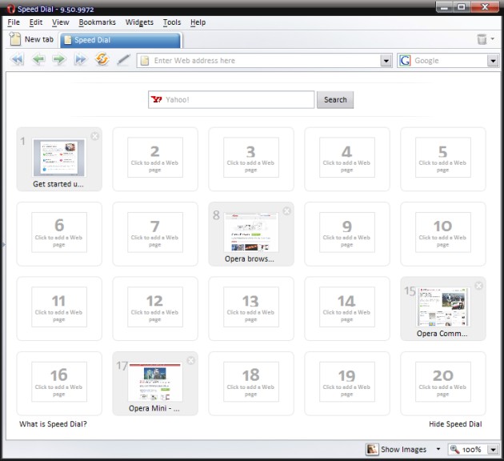Select the Speed Dial tab
The image size is (504, 461).
(121, 40)
